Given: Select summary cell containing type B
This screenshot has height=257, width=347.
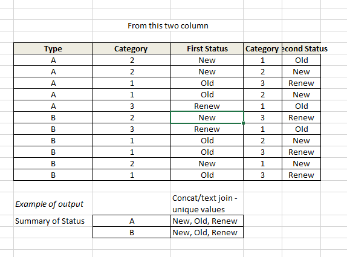Looking at the screenshot, I should click(x=132, y=232).
